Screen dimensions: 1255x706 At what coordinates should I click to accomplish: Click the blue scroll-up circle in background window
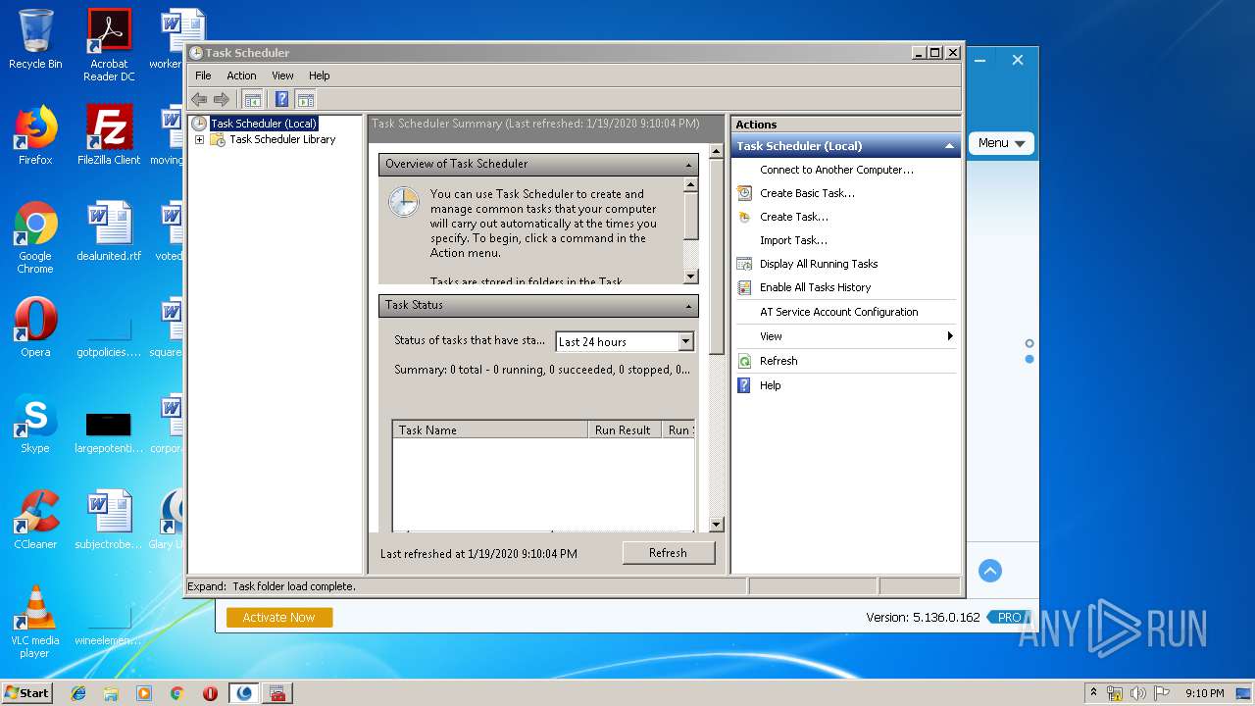990,571
